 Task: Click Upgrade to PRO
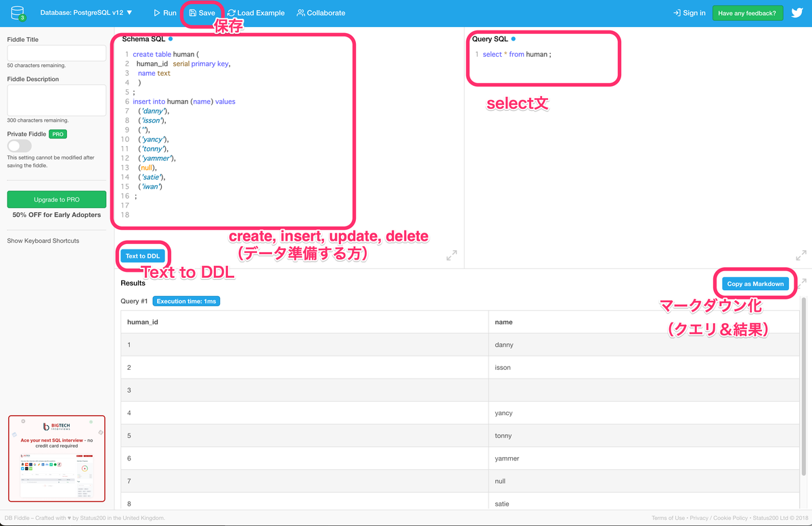56,199
